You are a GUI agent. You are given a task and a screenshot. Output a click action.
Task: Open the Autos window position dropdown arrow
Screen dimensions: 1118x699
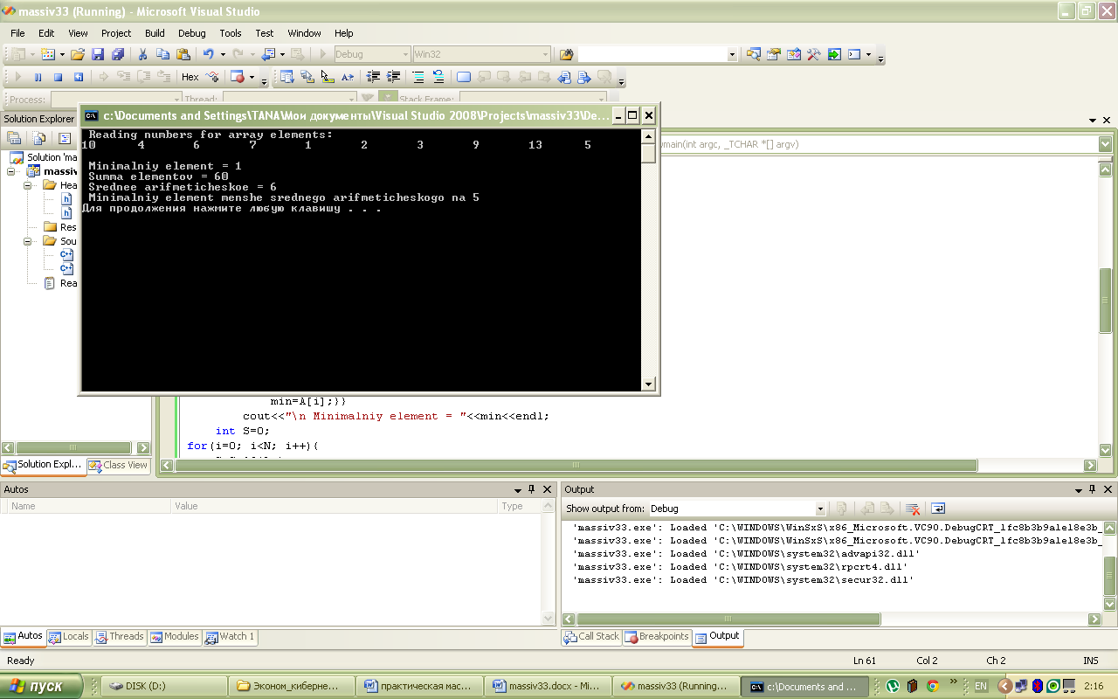[x=517, y=489]
